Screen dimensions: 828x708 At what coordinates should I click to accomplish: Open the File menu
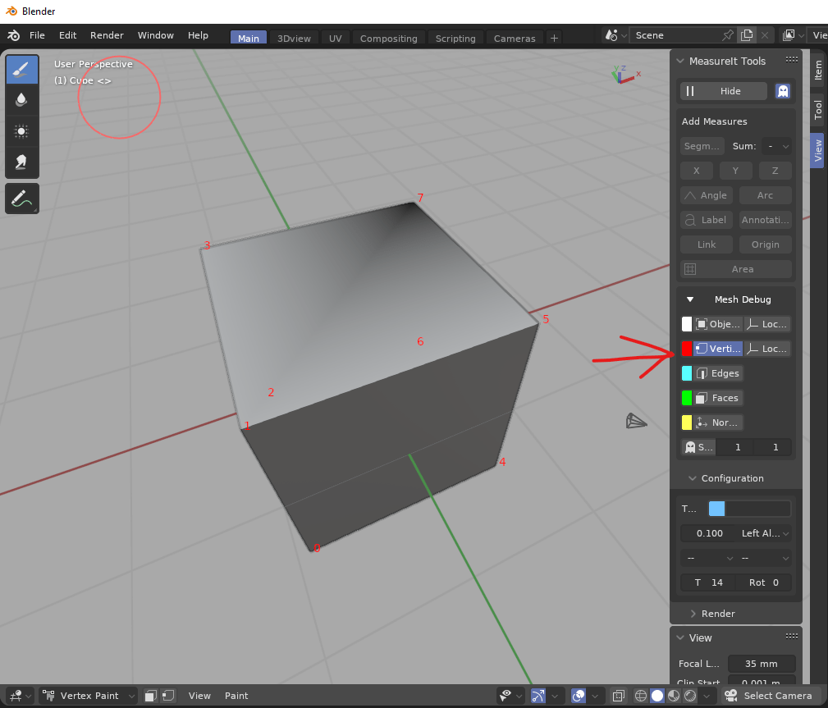pos(37,35)
